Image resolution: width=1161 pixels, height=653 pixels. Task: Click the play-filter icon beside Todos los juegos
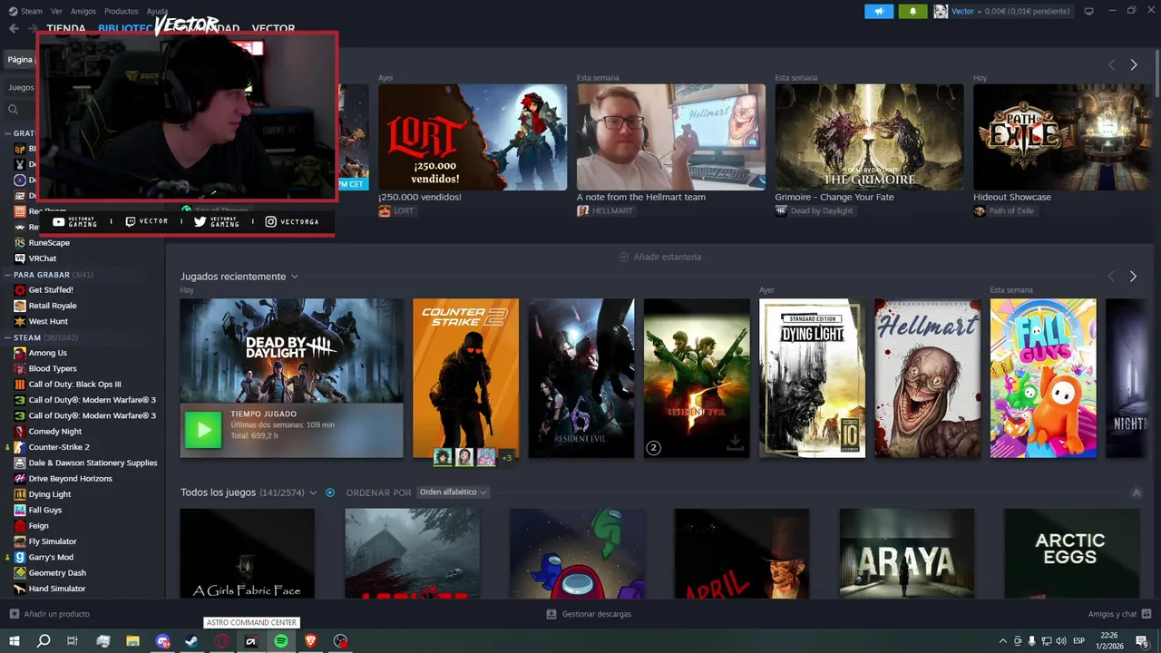[330, 492]
